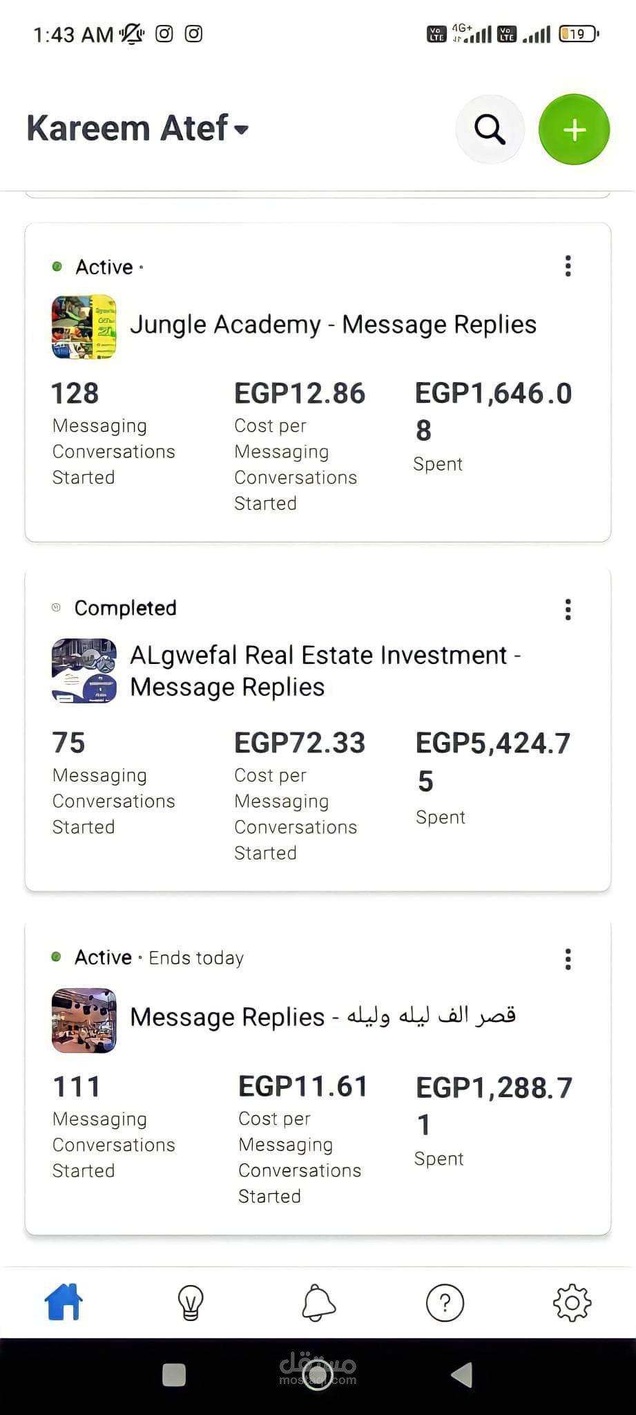The image size is (636, 1415).
Task: Tap the Jungle Academy ad thumbnail
Action: 84,327
